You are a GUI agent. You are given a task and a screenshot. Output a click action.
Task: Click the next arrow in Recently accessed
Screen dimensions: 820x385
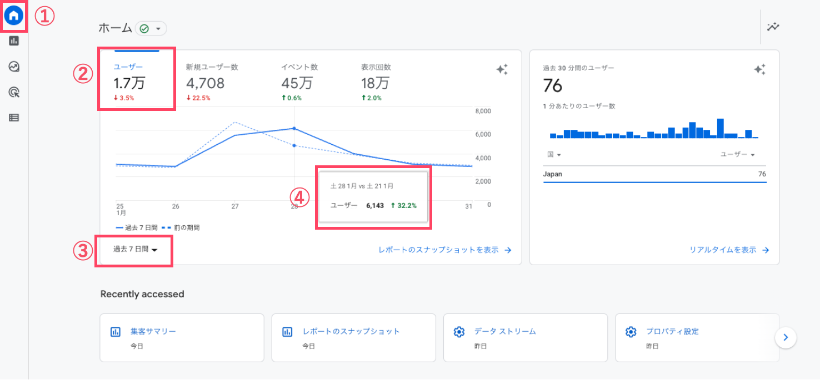[786, 337]
